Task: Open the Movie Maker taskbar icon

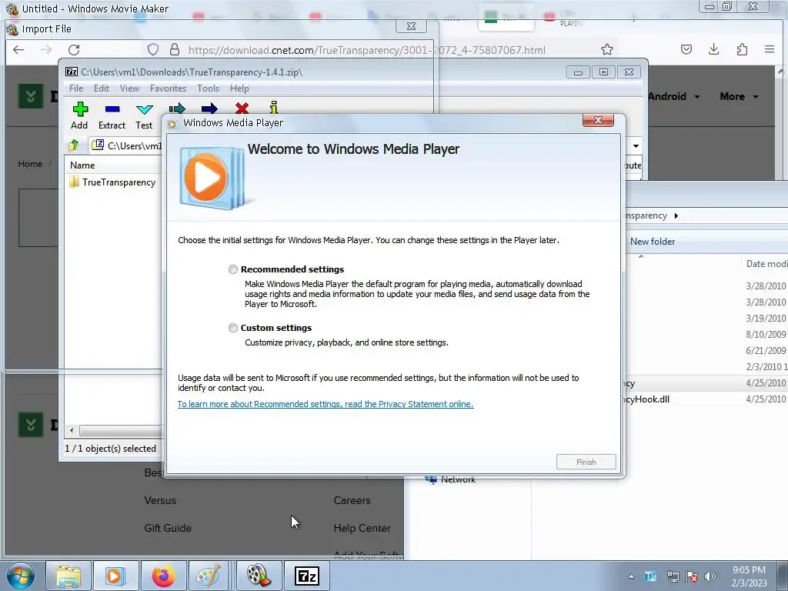Action: [259, 576]
